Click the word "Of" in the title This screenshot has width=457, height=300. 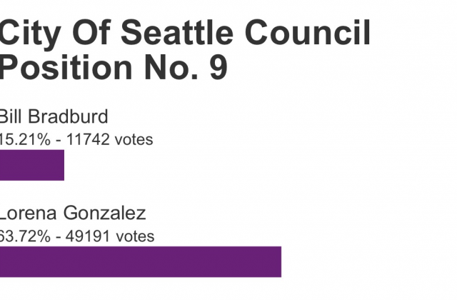click(91, 32)
